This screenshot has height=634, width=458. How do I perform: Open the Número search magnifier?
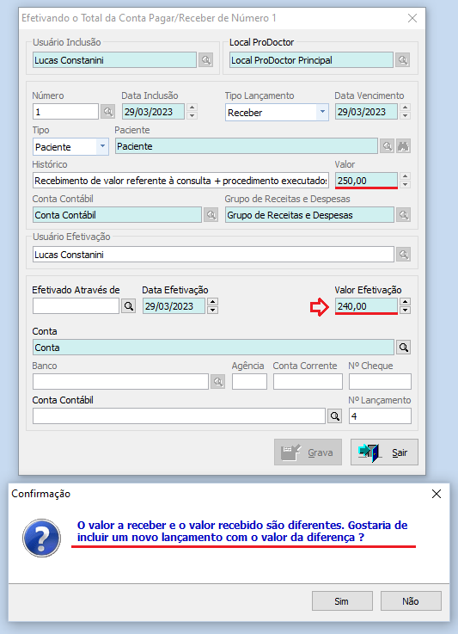click(107, 112)
